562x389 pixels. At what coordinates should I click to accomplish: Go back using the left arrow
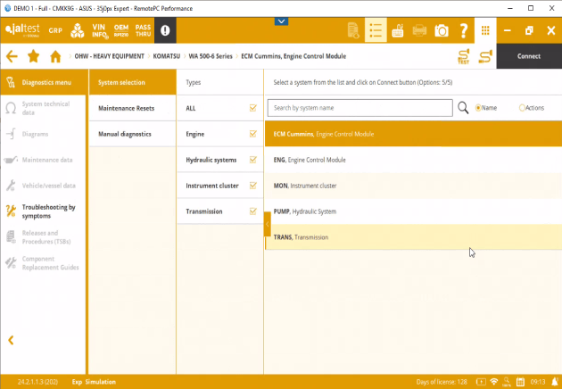coord(12,56)
